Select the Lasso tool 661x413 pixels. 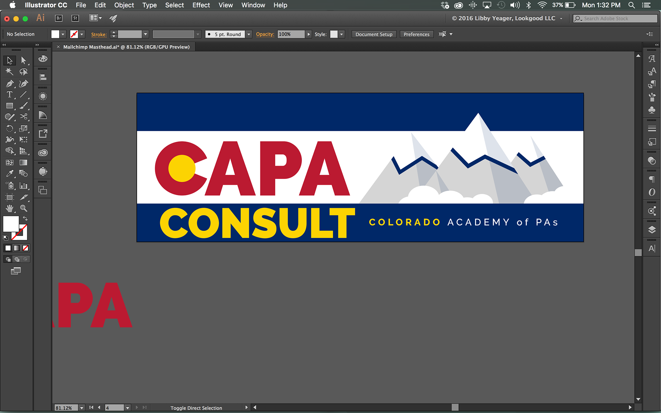(x=23, y=72)
